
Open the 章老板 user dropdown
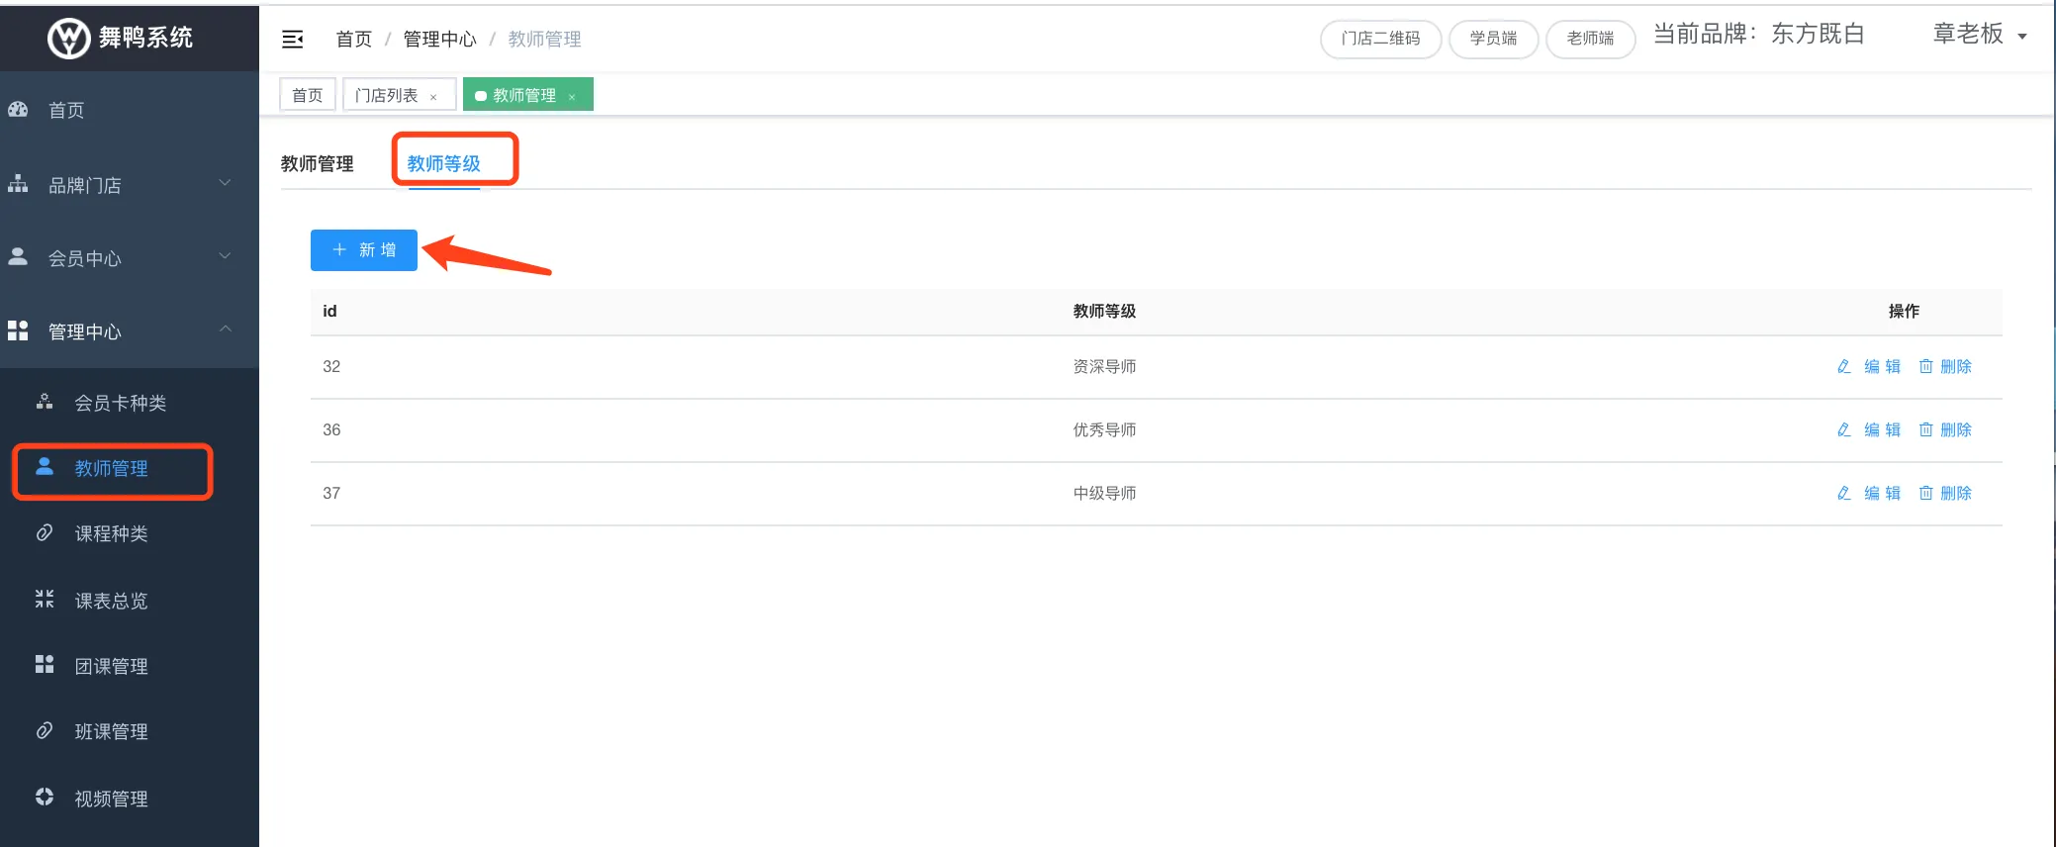tap(1980, 36)
